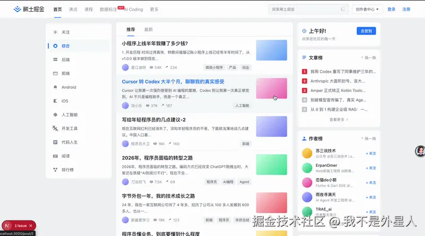The height and width of the screenshot is (236, 425).
Task: Click the 文章榜 list icon
Action: [304, 57]
